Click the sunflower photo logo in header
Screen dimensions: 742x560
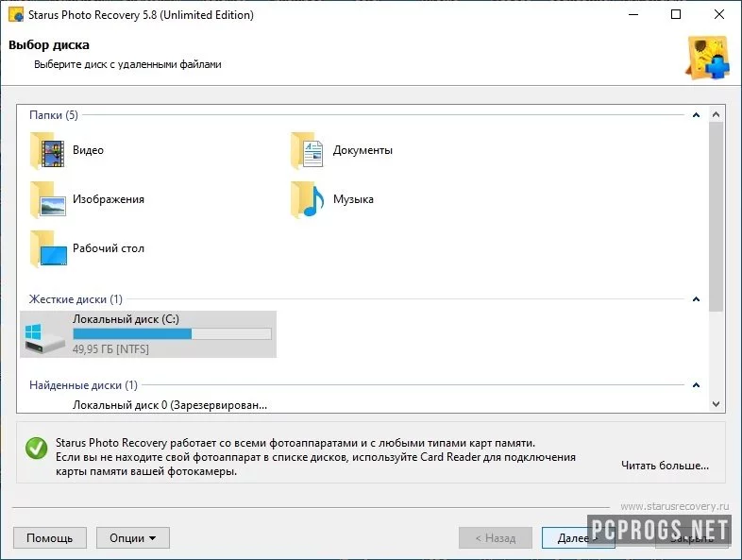[x=707, y=58]
